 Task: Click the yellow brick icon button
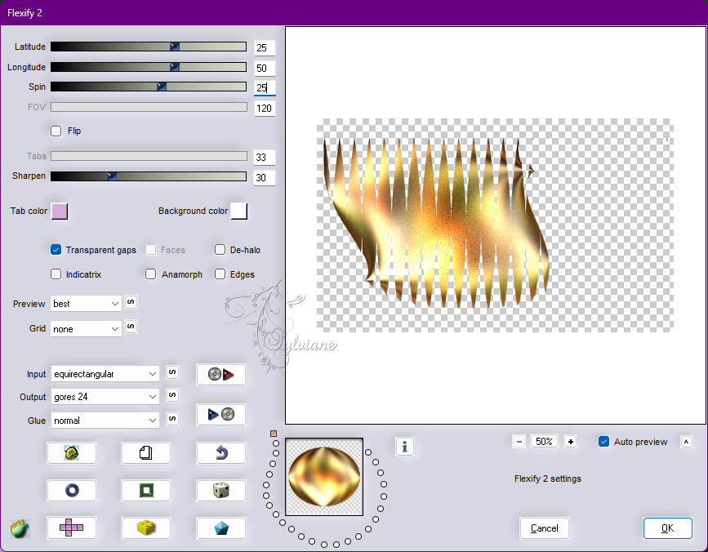tap(146, 528)
